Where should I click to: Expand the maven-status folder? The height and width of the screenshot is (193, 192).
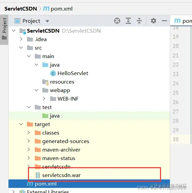(x=29, y=158)
